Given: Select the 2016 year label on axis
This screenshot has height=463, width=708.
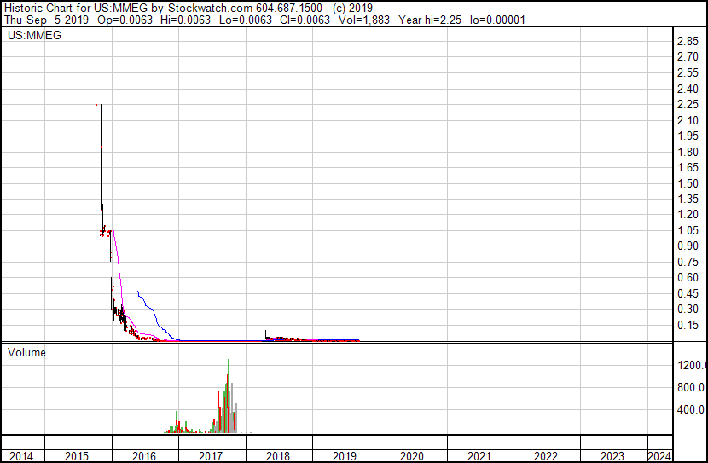Looking at the screenshot, I should 144,456.
